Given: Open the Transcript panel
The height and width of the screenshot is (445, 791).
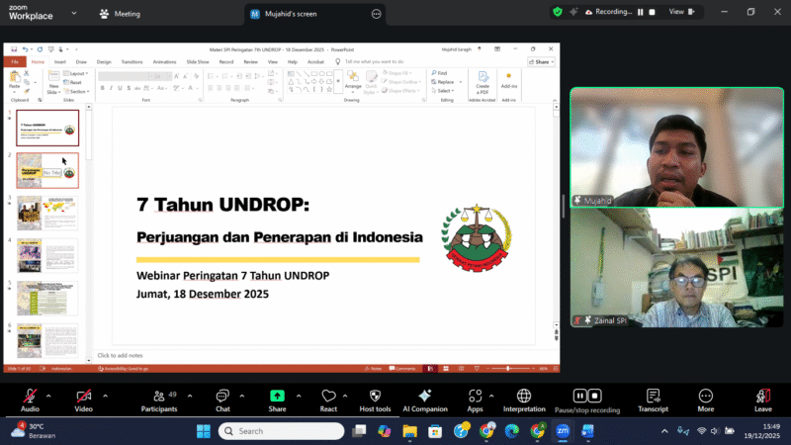Looking at the screenshot, I should [653, 395].
